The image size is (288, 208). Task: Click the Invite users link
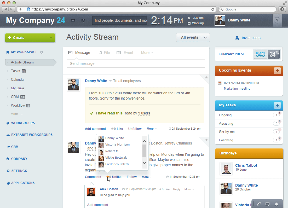pyautogui.click(x=251, y=38)
